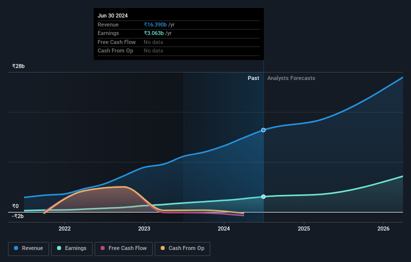Image resolution: width=411 pixels, height=262 pixels.
Task: Select the revenue data point on Jun 30 2024
Action: (x=263, y=130)
